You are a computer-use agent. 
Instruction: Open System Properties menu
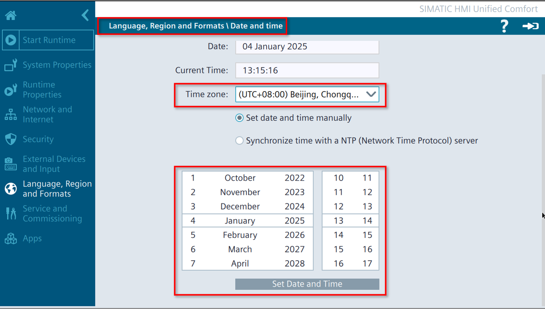click(57, 65)
